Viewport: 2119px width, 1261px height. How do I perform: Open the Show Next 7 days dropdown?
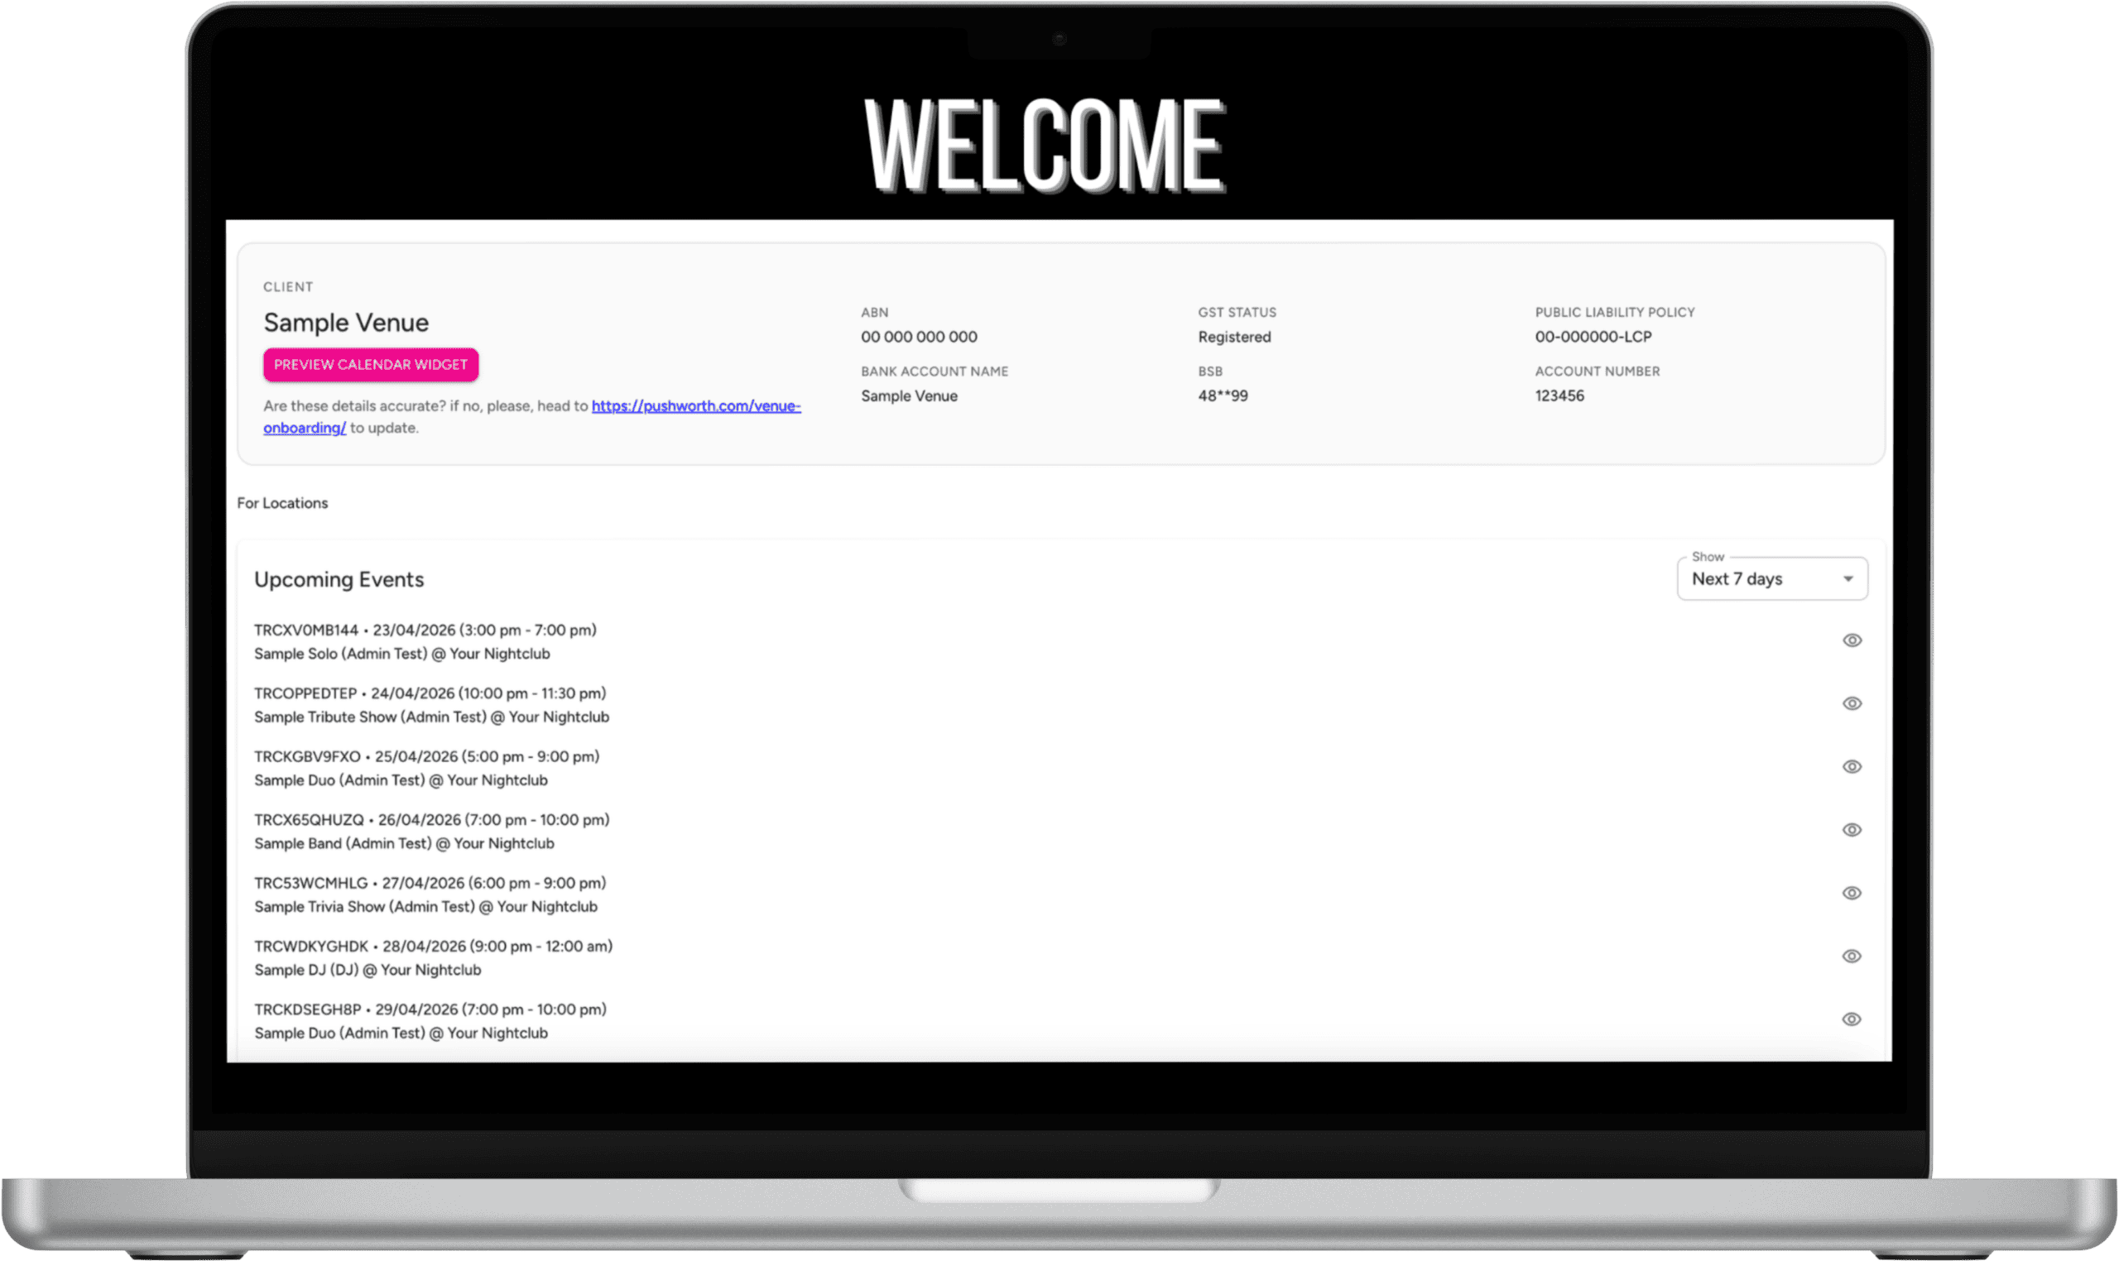(x=1771, y=578)
